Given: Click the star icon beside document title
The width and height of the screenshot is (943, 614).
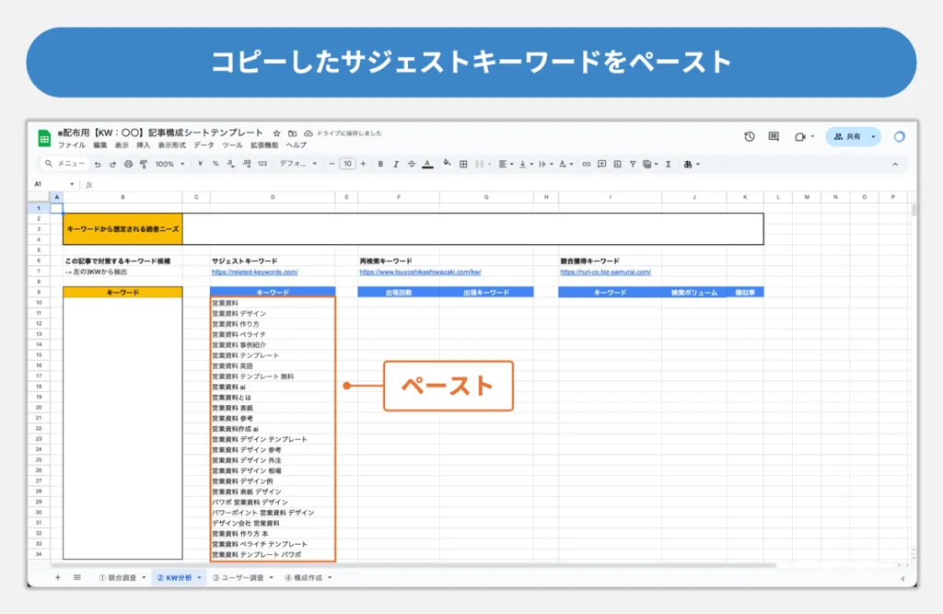Looking at the screenshot, I should tap(276, 133).
